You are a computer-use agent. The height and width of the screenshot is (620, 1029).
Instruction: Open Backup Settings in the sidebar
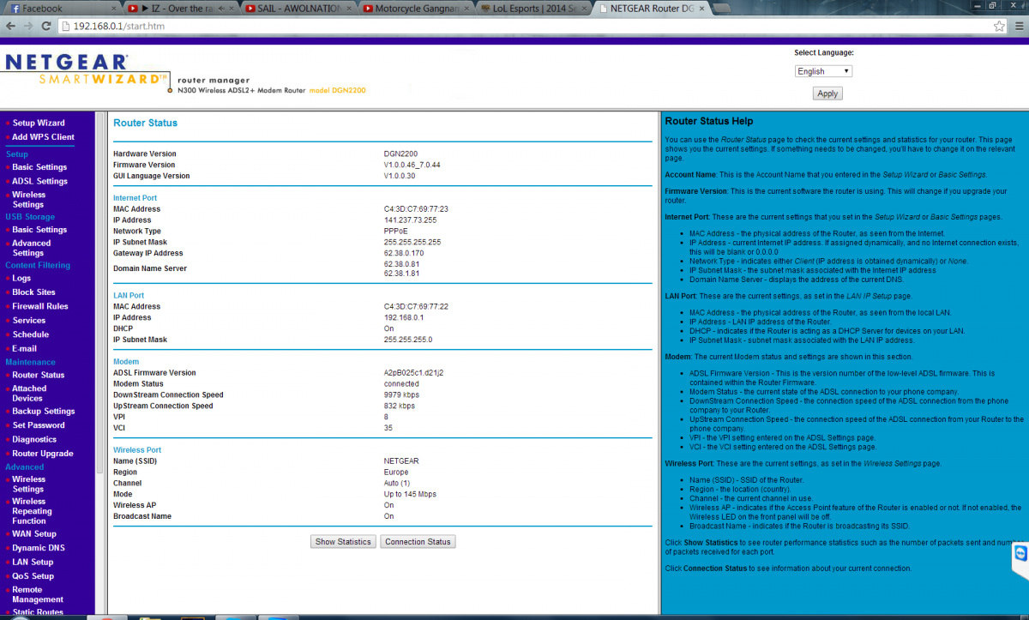pyautogui.click(x=44, y=412)
